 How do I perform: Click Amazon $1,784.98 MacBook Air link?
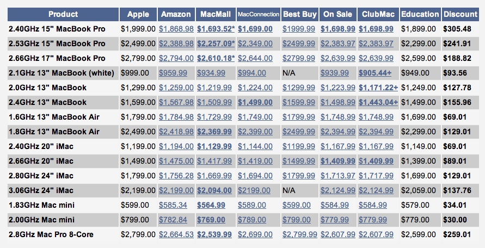[176, 117]
